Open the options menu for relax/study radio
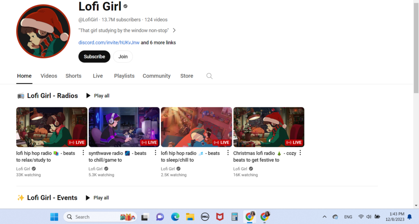419x224 pixels. tap(83, 153)
